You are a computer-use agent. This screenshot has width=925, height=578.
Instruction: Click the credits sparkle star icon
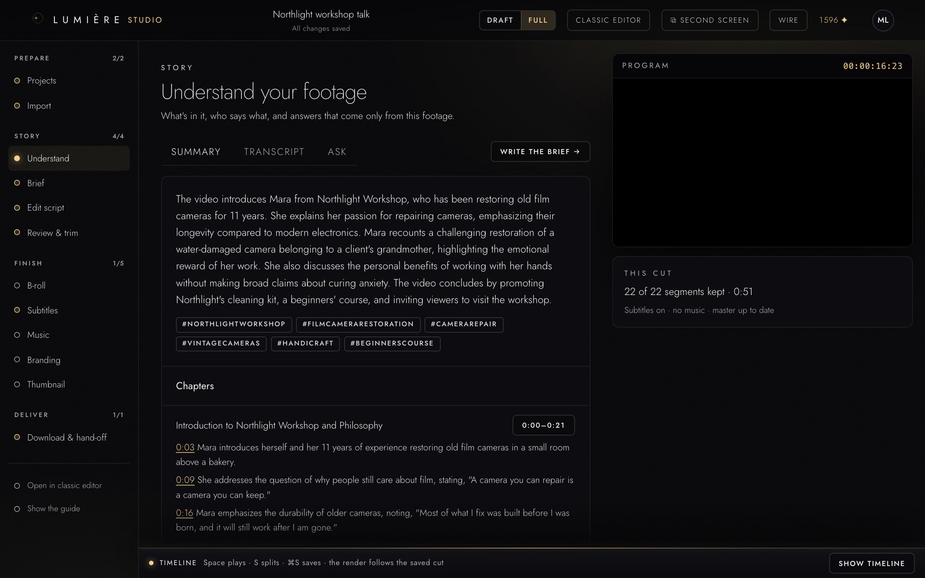pyautogui.click(x=844, y=20)
